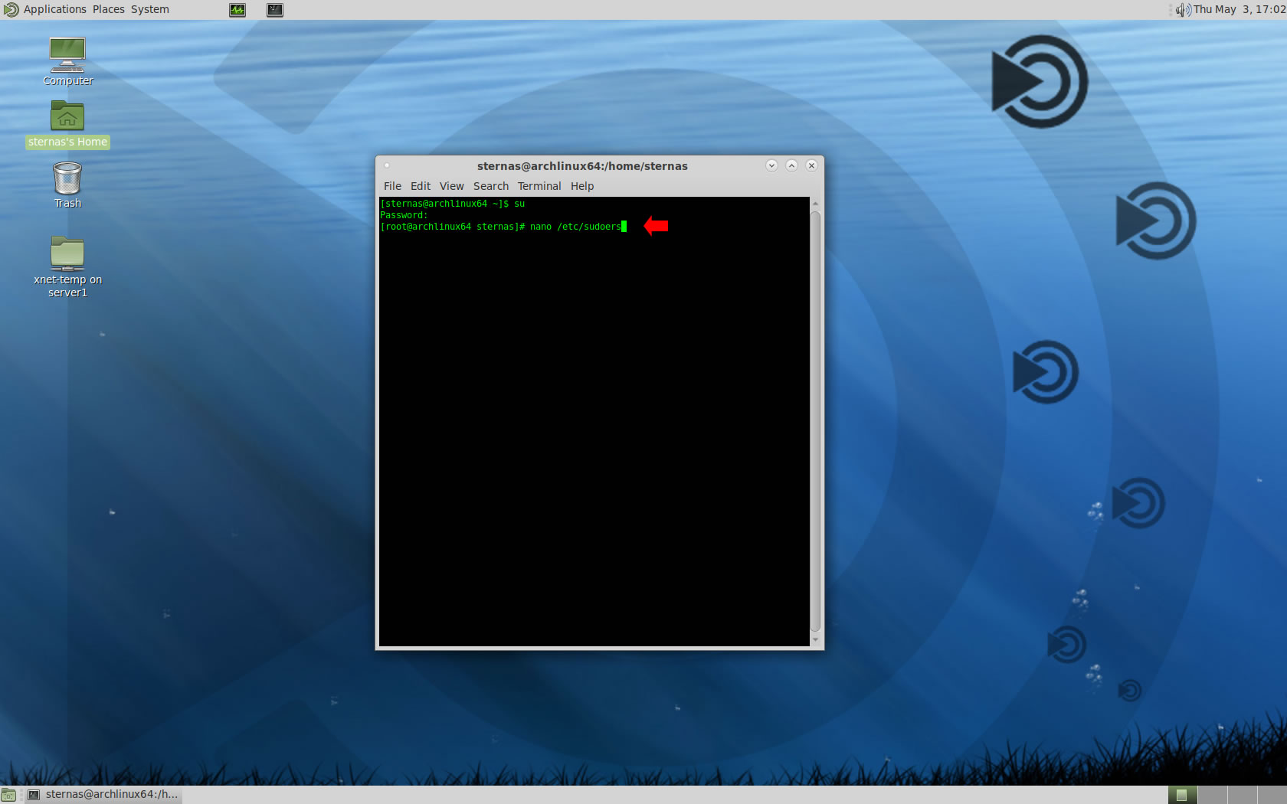Open the terminal's Help menu
This screenshot has height=804, width=1287.
click(582, 186)
